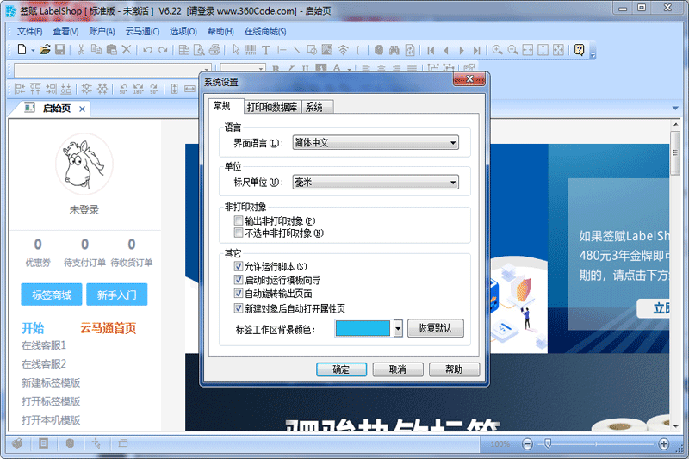Click 帮助 button in dialog
This screenshot has width=689, height=459.
[x=454, y=369]
